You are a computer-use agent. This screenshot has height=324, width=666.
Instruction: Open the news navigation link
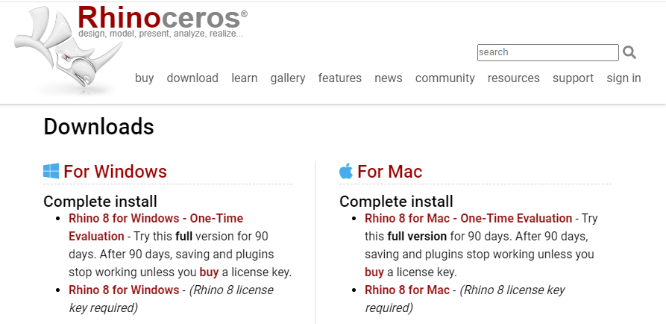coord(389,78)
